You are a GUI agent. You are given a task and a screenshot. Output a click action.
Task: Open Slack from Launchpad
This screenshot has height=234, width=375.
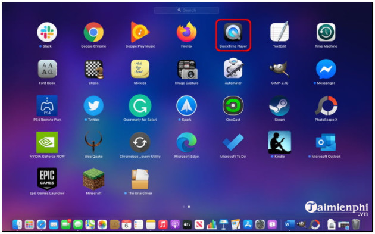(47, 32)
